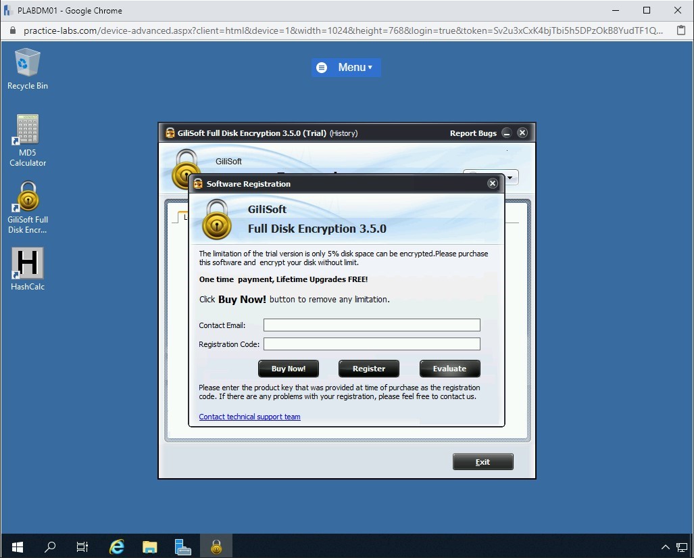Open the Contact technical support team link
The image size is (694, 558).
tap(249, 417)
